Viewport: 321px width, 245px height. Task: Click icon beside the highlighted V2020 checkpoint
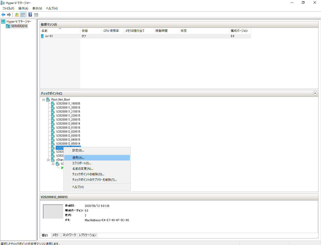coord(53,148)
